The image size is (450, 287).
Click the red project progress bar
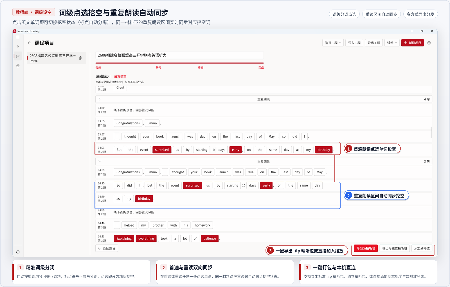click(x=179, y=63)
